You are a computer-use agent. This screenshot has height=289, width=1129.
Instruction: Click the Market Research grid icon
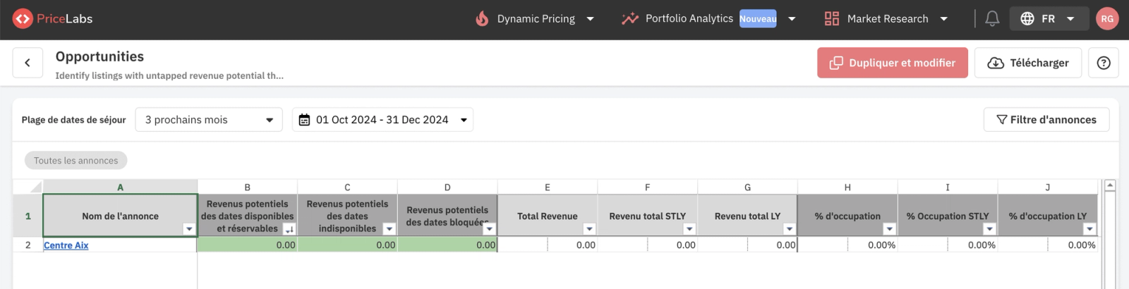point(832,19)
